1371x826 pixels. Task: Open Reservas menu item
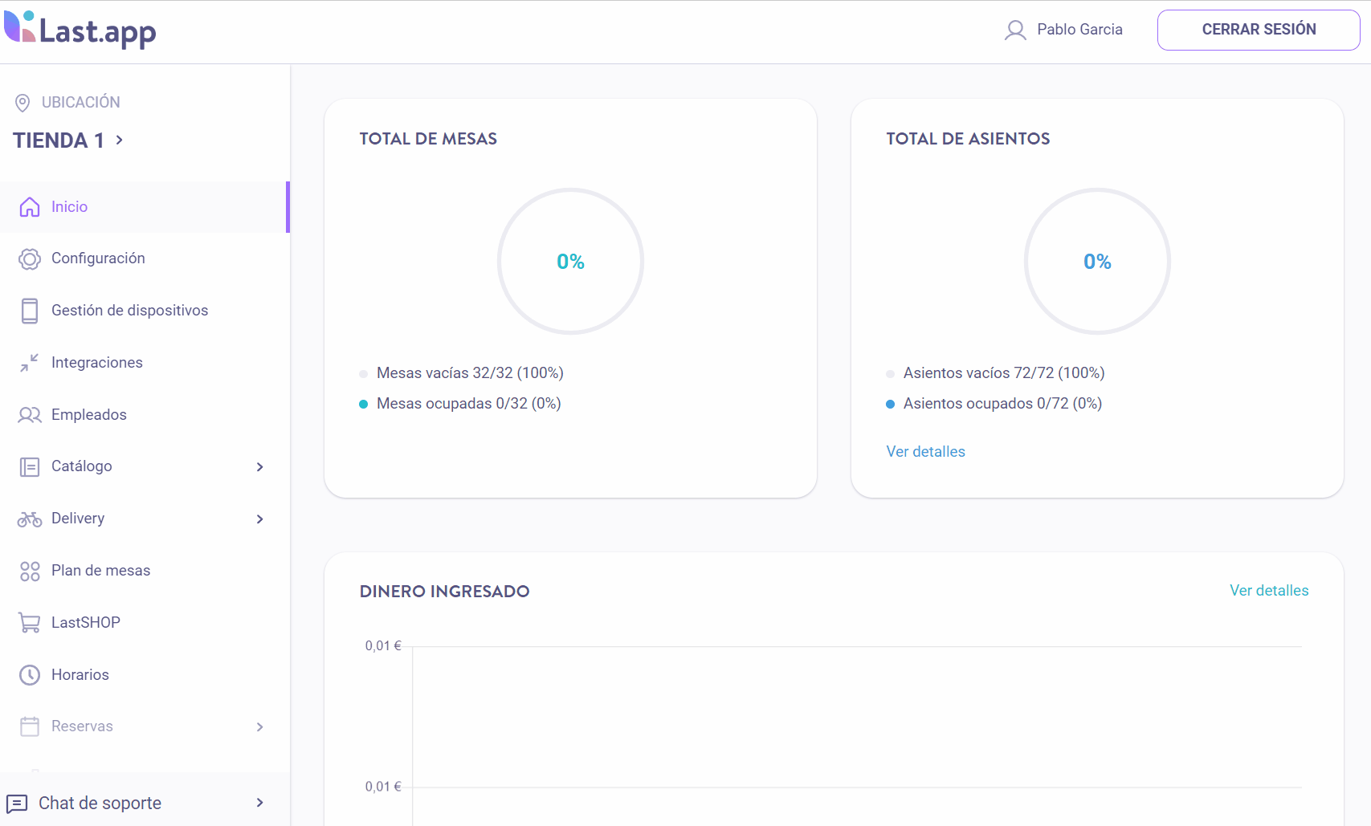(x=145, y=726)
